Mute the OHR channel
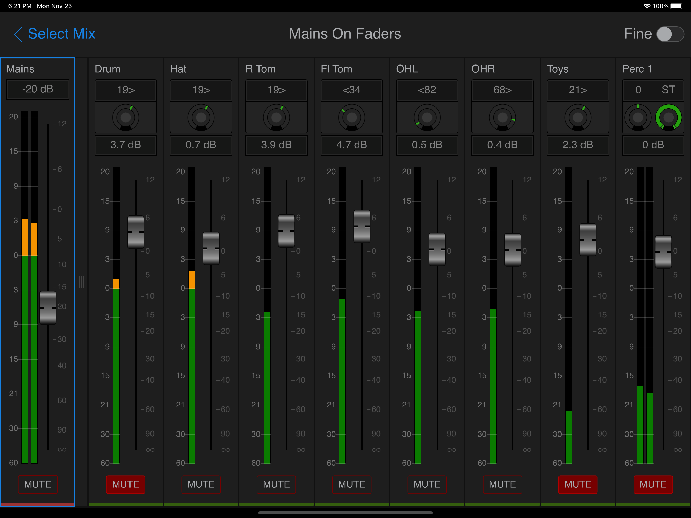Image resolution: width=691 pixels, height=518 pixels. pos(502,484)
